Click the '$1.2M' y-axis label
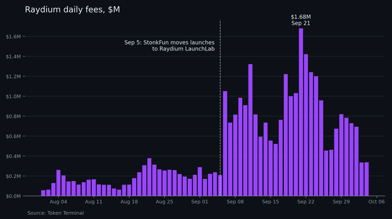The width and height of the screenshot is (392, 219). [13, 76]
